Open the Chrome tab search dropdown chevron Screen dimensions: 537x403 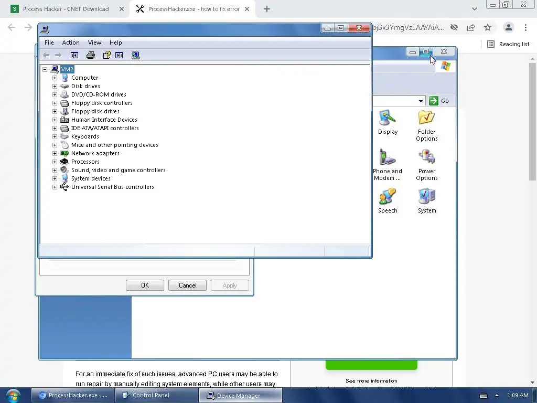coord(474,9)
